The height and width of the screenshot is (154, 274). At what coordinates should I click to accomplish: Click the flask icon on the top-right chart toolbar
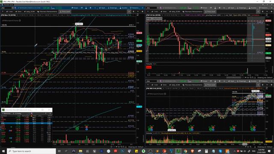215,8
